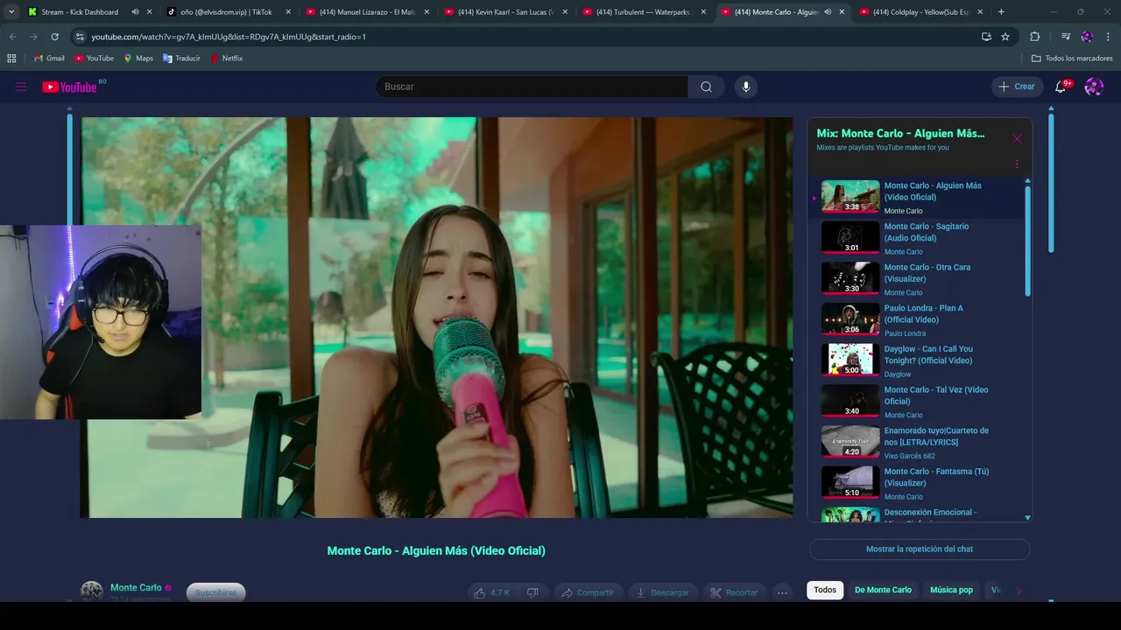1121x630 pixels.
Task: Dislike the video with thumbs down
Action: click(532, 592)
